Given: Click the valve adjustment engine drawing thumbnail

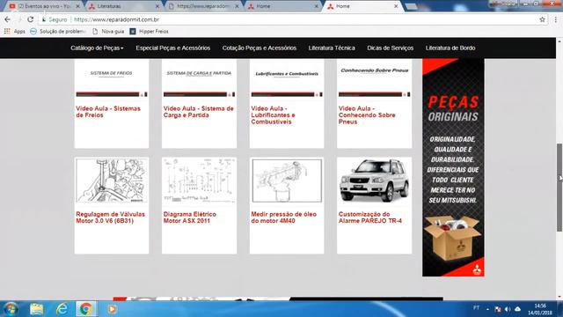Looking at the screenshot, I should [112, 181].
